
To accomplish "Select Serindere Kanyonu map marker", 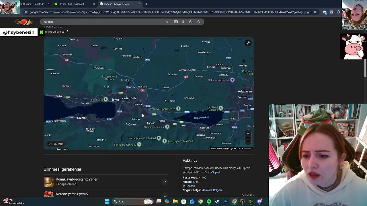I will [x=139, y=144].
